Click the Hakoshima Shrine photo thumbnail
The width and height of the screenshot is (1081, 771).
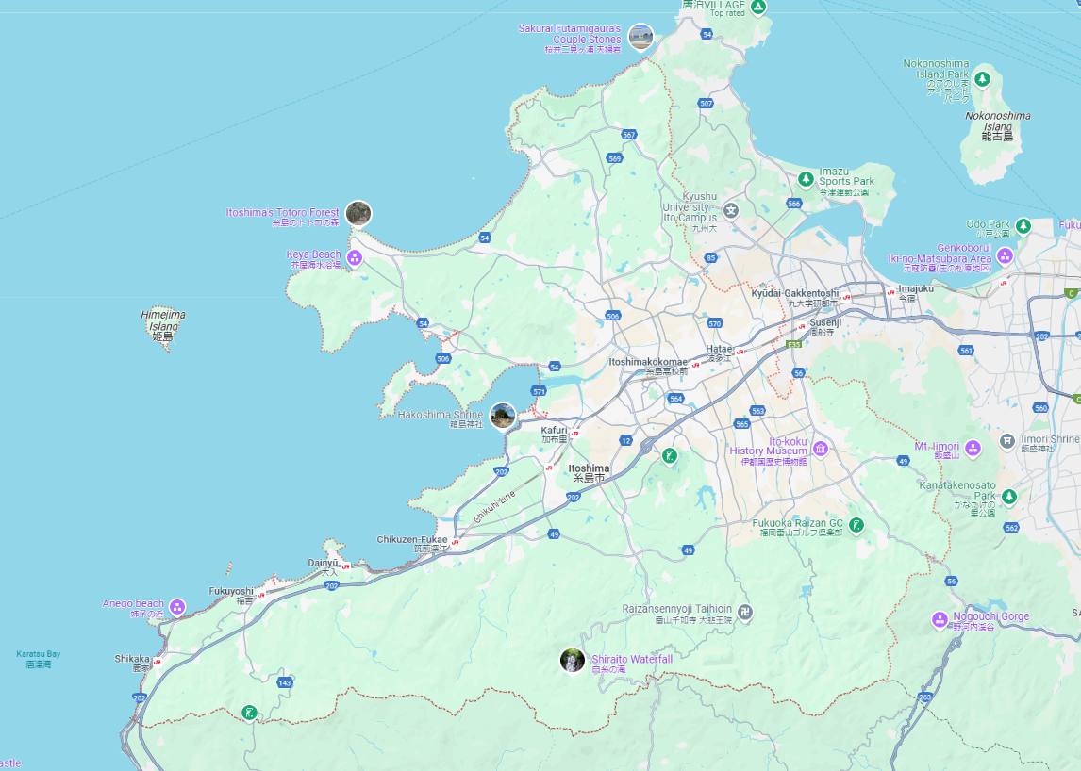(x=503, y=416)
